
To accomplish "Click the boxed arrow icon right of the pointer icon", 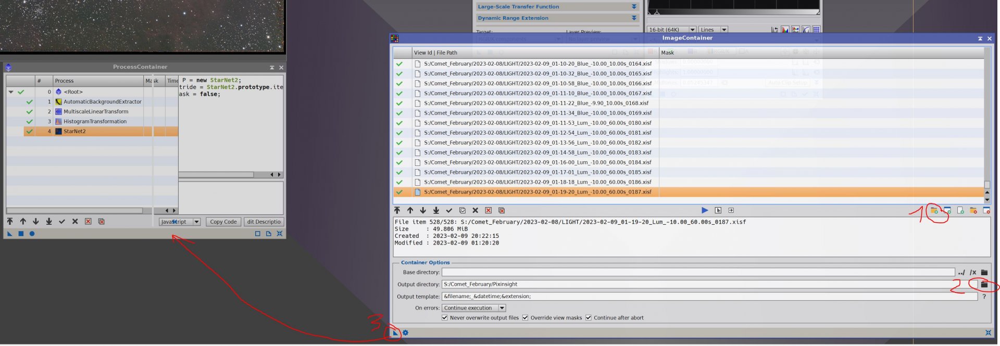I will click(x=731, y=210).
